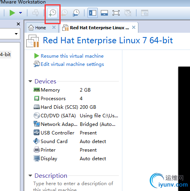Select the 4-bit VM library entry
This screenshot has height=191, width=190.
(5, 55)
